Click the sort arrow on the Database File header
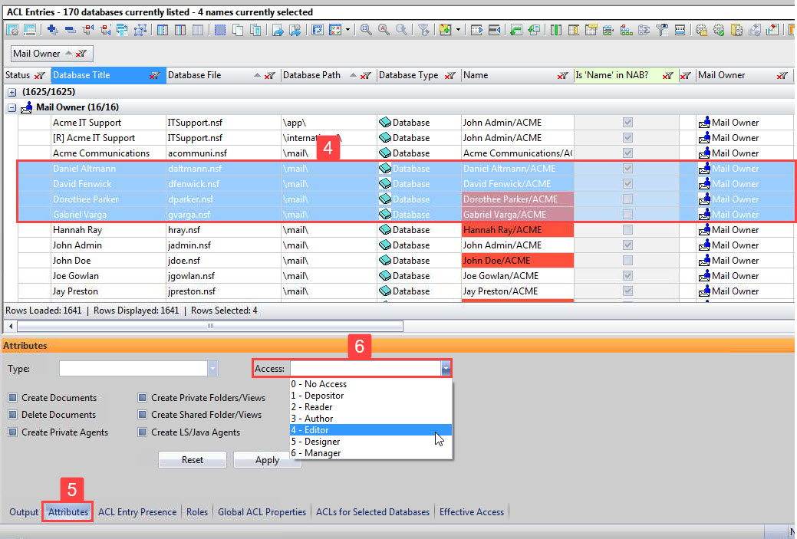Image resolution: width=797 pixels, height=539 pixels. (x=258, y=75)
